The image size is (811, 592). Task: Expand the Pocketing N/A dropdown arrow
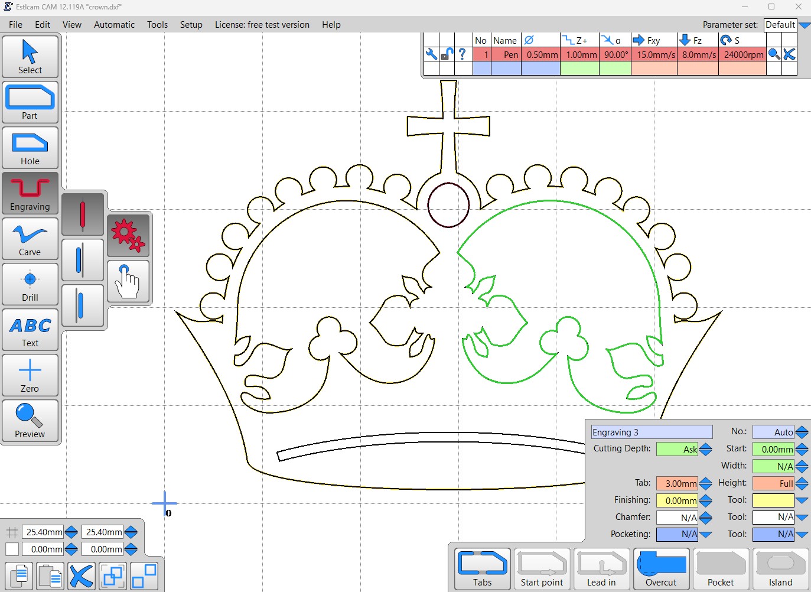[705, 535]
